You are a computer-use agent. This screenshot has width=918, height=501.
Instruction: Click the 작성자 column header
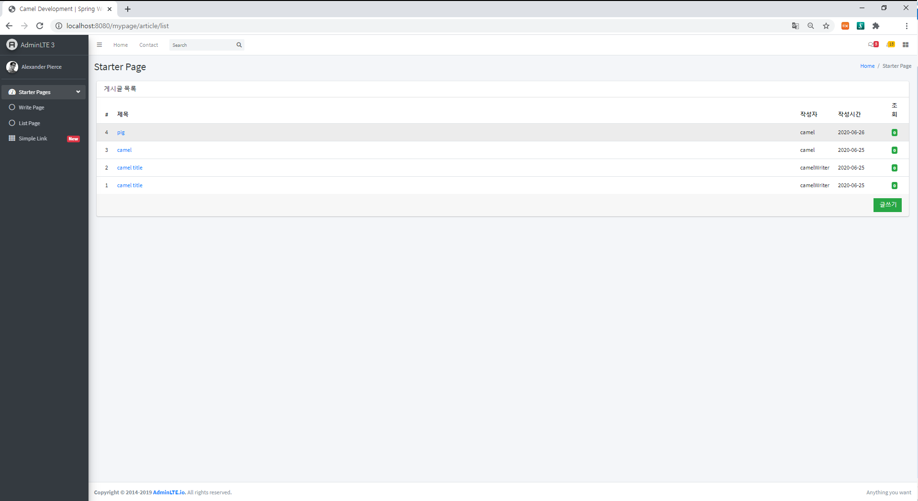[x=809, y=114]
